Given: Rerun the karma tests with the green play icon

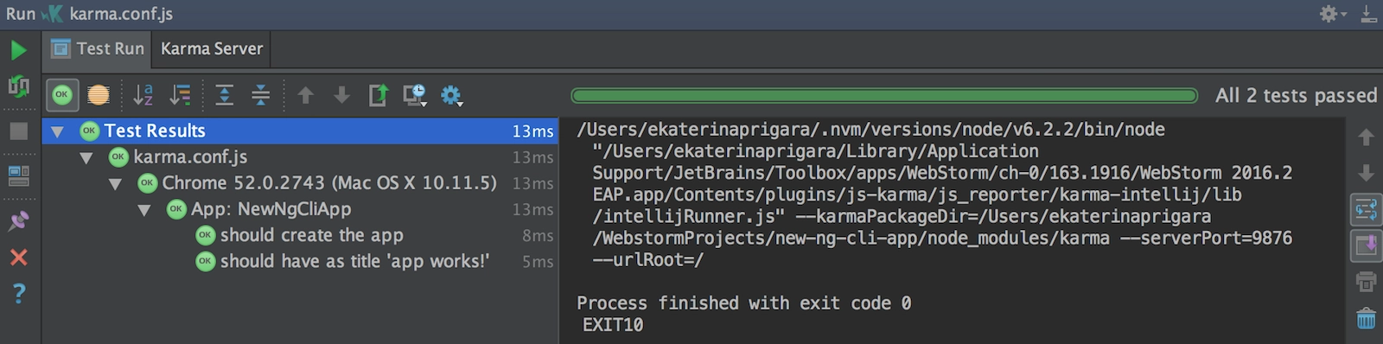Looking at the screenshot, I should tap(18, 50).
